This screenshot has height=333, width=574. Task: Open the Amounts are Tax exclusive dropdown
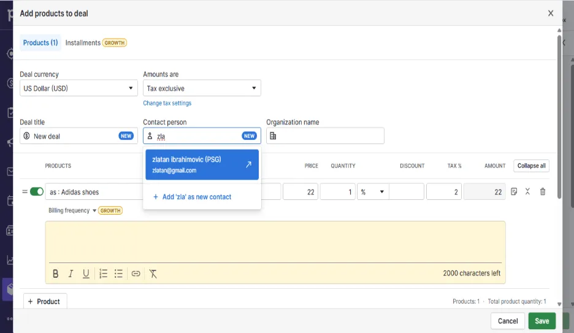pos(202,88)
